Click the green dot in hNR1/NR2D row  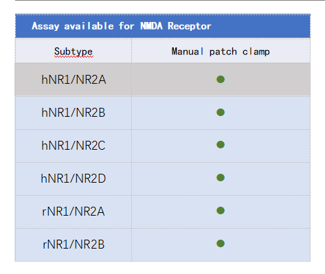221,178
